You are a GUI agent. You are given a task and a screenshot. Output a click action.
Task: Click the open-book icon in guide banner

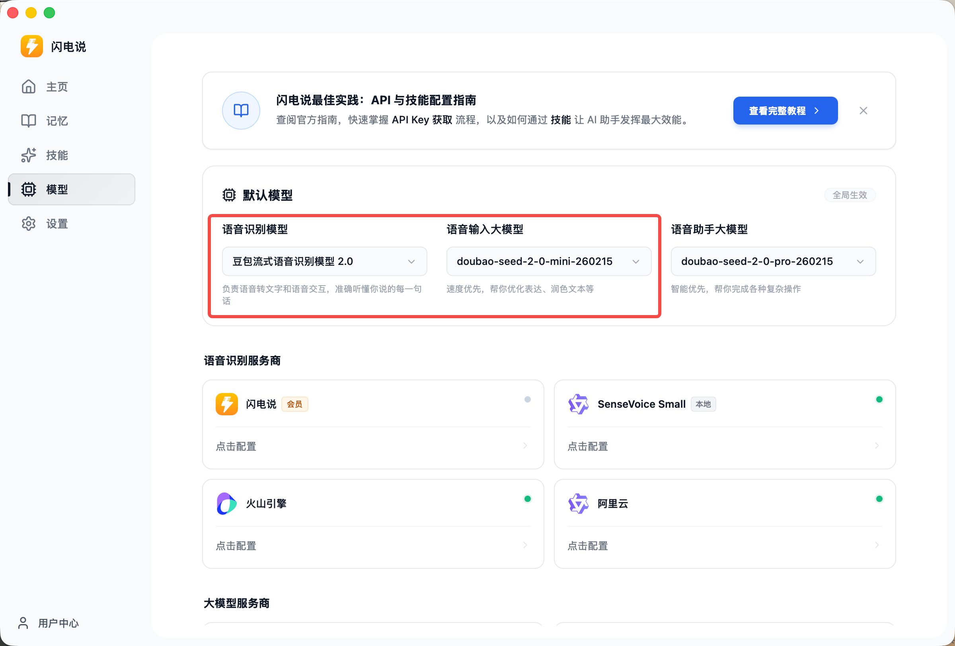coord(241,111)
